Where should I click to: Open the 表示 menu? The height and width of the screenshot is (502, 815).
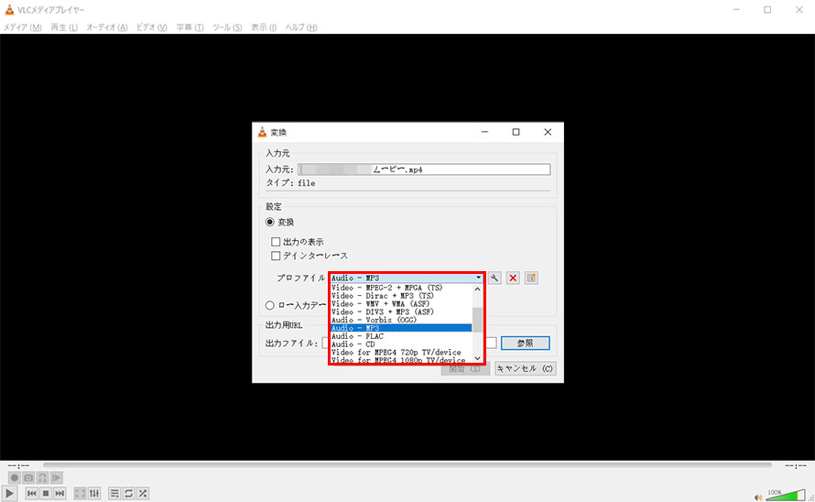coord(264,27)
